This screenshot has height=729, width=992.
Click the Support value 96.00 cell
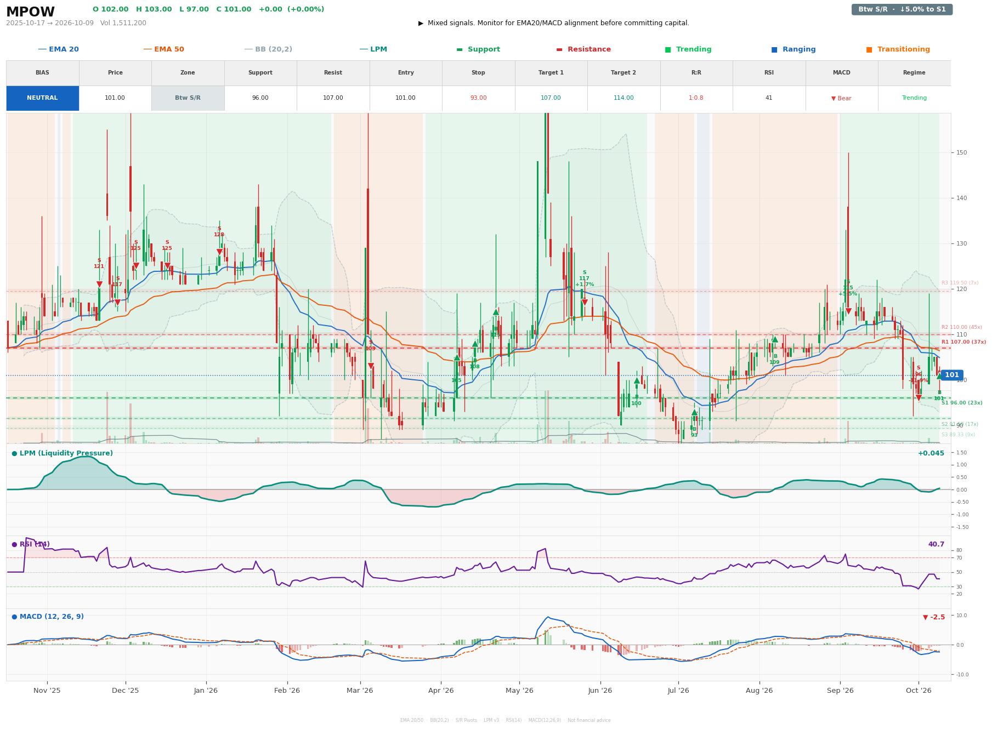pos(260,98)
